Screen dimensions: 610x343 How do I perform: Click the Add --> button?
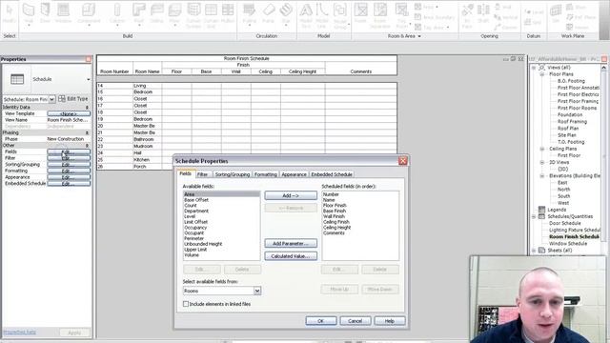pyautogui.click(x=291, y=195)
